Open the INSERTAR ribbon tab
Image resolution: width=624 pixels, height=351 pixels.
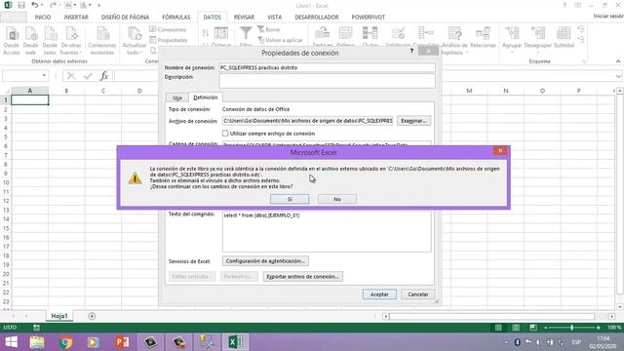click(76, 18)
